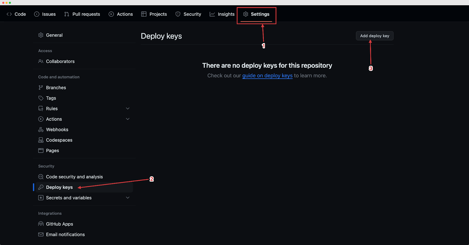Click the Deploy keys page heading
This screenshot has height=245, width=469.
coord(161,36)
